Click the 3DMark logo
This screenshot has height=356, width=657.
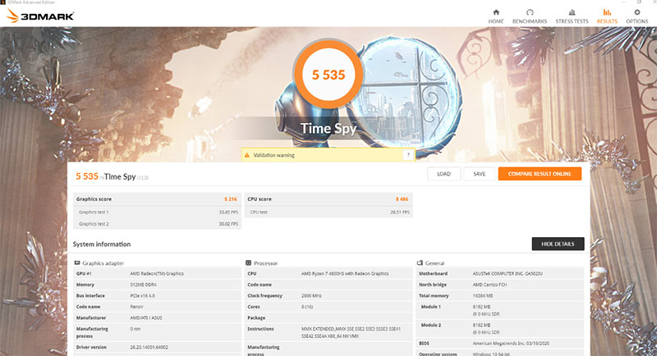click(40, 16)
